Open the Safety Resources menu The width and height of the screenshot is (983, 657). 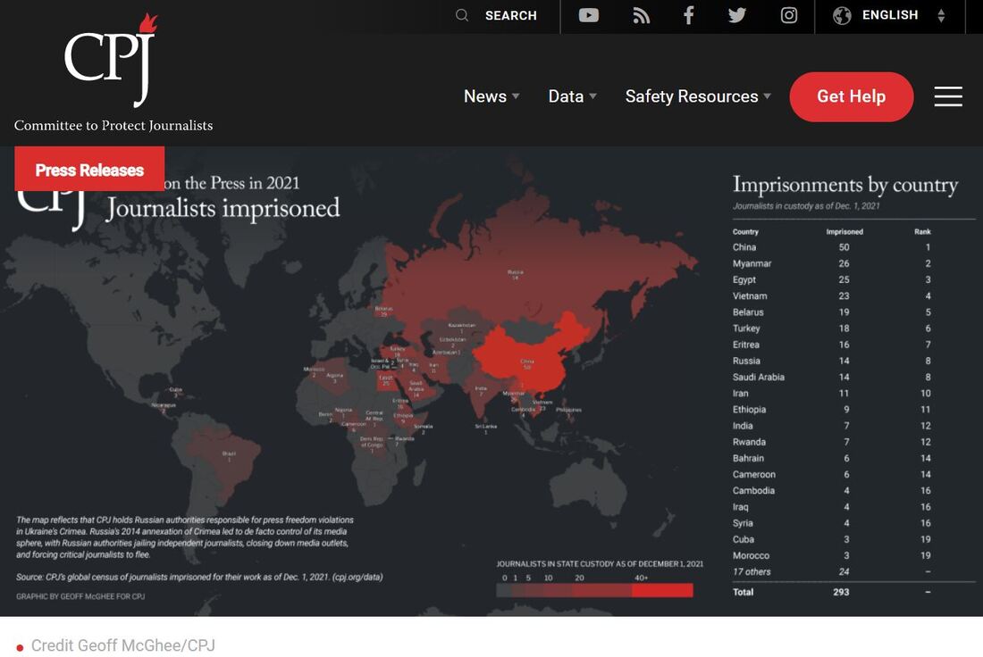[692, 96]
